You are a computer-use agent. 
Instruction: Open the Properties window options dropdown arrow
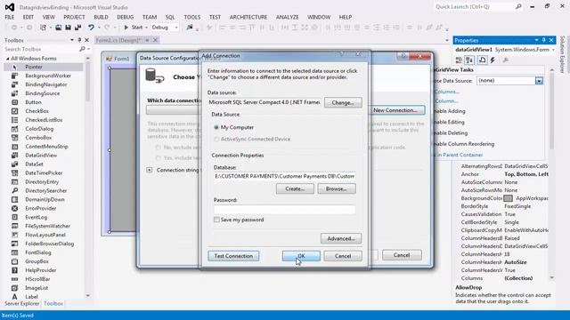click(536, 40)
